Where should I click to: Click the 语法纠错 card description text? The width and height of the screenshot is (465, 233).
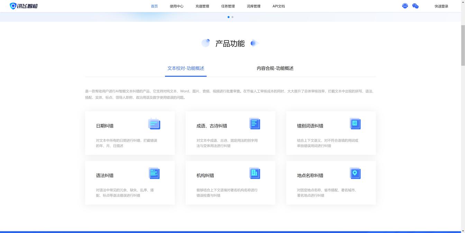(x=125, y=193)
